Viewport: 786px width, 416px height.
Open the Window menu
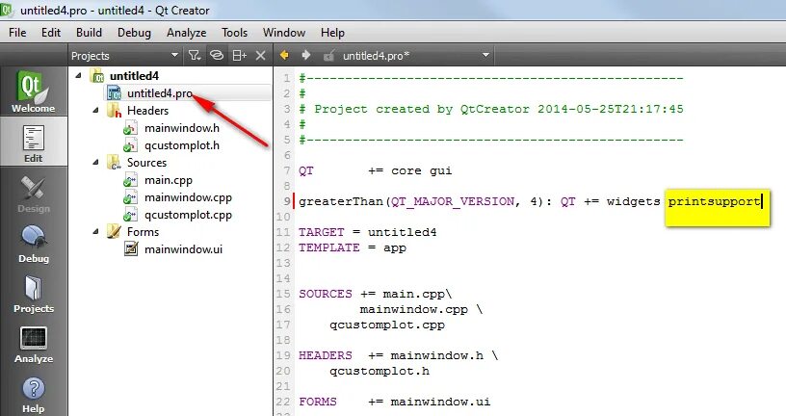[x=284, y=33]
